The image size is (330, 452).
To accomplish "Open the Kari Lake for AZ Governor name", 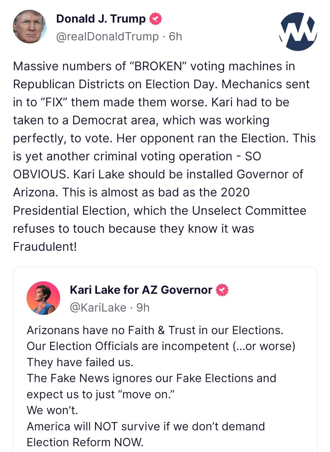I will tap(141, 290).
